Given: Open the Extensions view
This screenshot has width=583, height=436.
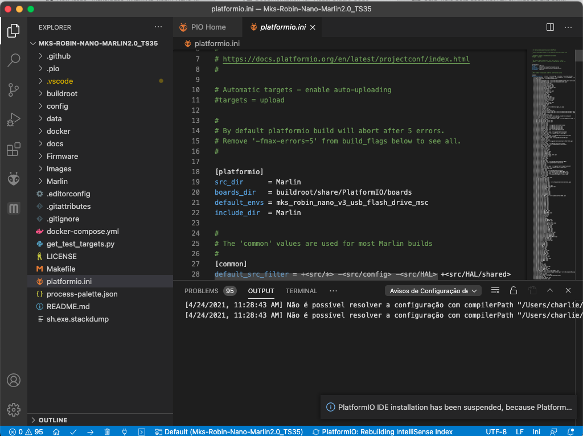Looking at the screenshot, I should click(x=14, y=150).
